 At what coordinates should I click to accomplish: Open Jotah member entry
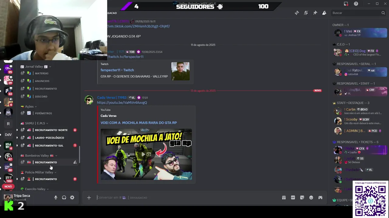click(x=360, y=160)
